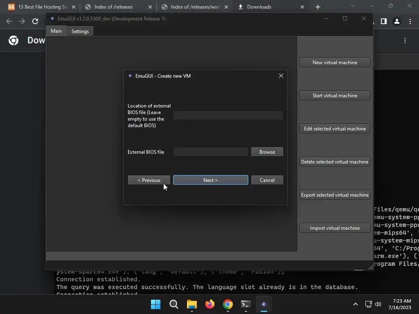
Task: Click the External BIOS file input field
Action: [x=211, y=152]
